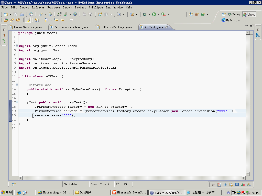This screenshot has height=196, width=262.
Task: Click the green Run button icon
Action: coord(154,14)
